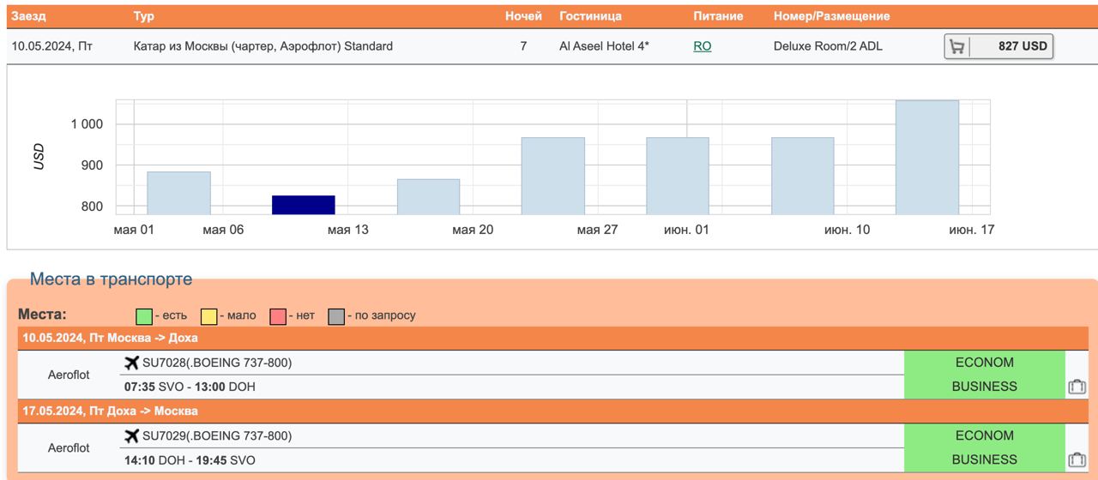Image resolution: width=1098 pixels, height=480 pixels.
Task: Choose BUSINESS class for flight SU7028
Action: click(984, 387)
